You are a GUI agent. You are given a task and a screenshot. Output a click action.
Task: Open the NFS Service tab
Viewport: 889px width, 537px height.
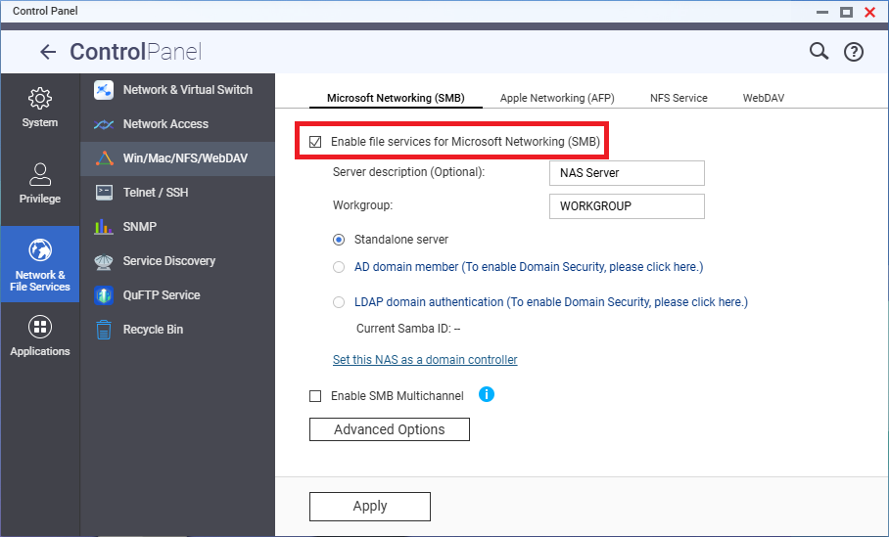point(678,98)
